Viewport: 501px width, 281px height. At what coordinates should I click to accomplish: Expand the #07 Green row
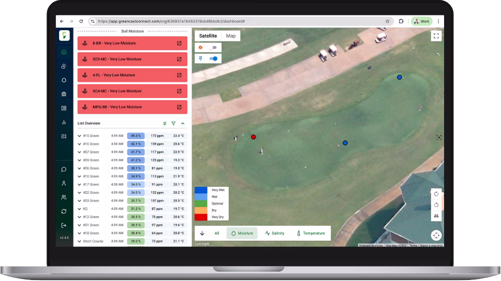pos(79,152)
